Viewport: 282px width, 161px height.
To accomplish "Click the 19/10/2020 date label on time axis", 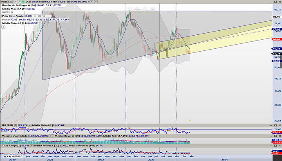I will [x=15, y=156].
